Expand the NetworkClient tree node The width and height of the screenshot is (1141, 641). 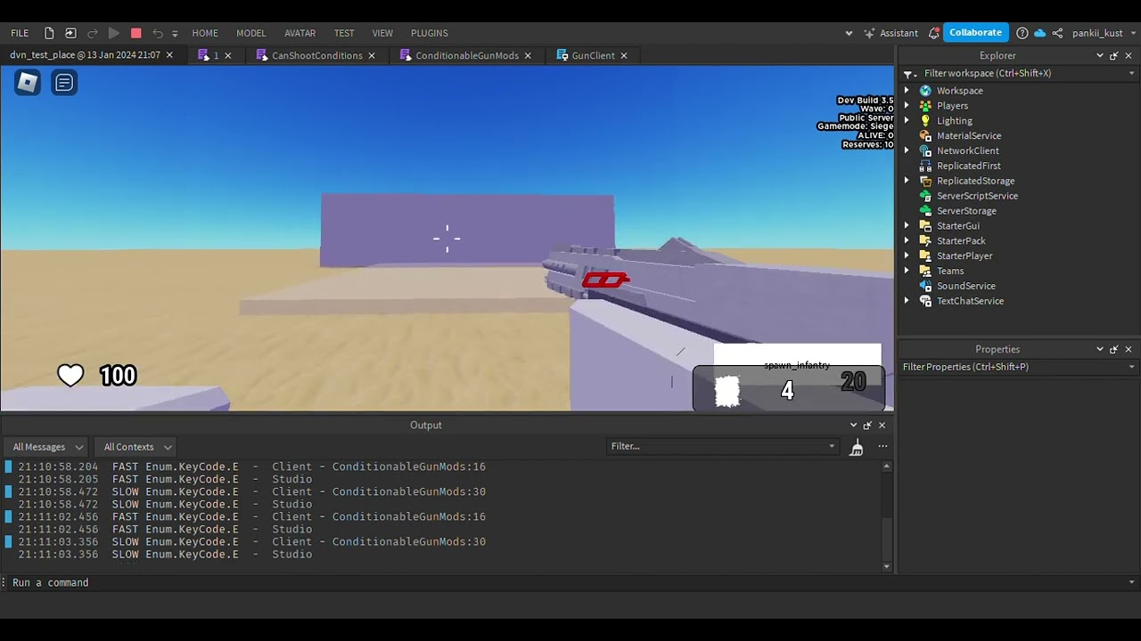click(907, 151)
